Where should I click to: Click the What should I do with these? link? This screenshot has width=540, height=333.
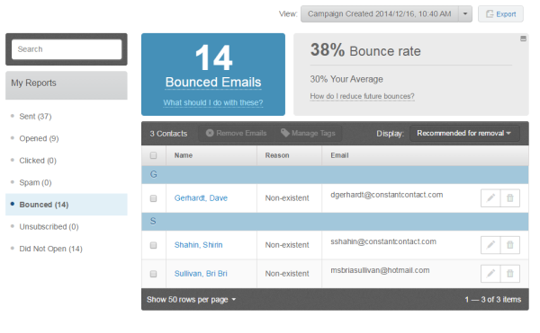213,102
